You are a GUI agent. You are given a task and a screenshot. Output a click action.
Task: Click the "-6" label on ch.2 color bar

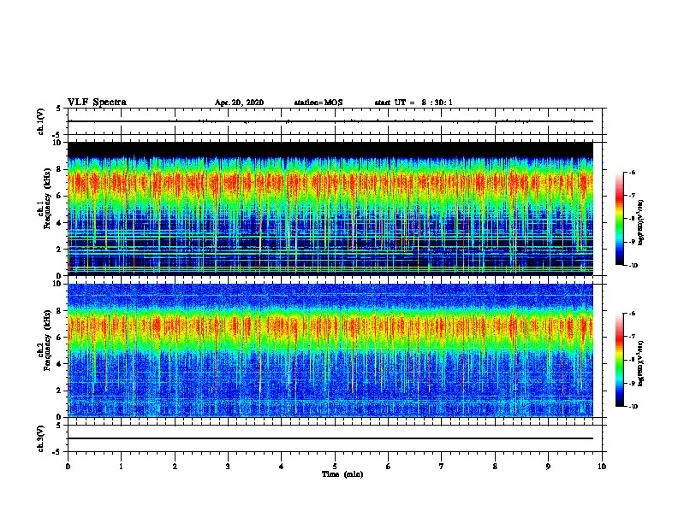point(632,314)
